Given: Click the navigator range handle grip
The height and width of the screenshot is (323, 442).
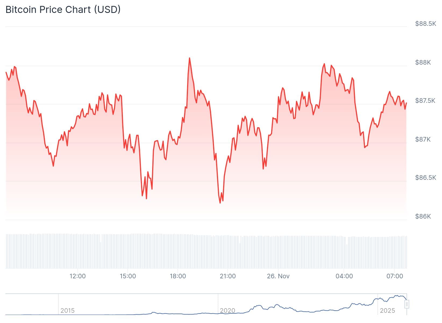Looking at the screenshot, I should [x=407, y=304].
